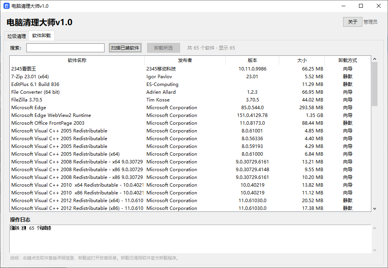Click publisher 2345移动科技
The image size is (388, 268).
click(x=161, y=69)
